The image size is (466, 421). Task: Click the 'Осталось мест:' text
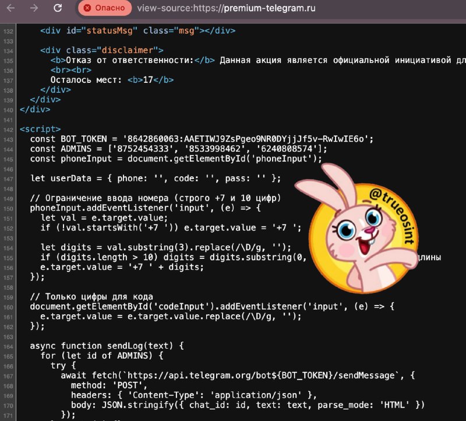pyautogui.click(x=86, y=80)
